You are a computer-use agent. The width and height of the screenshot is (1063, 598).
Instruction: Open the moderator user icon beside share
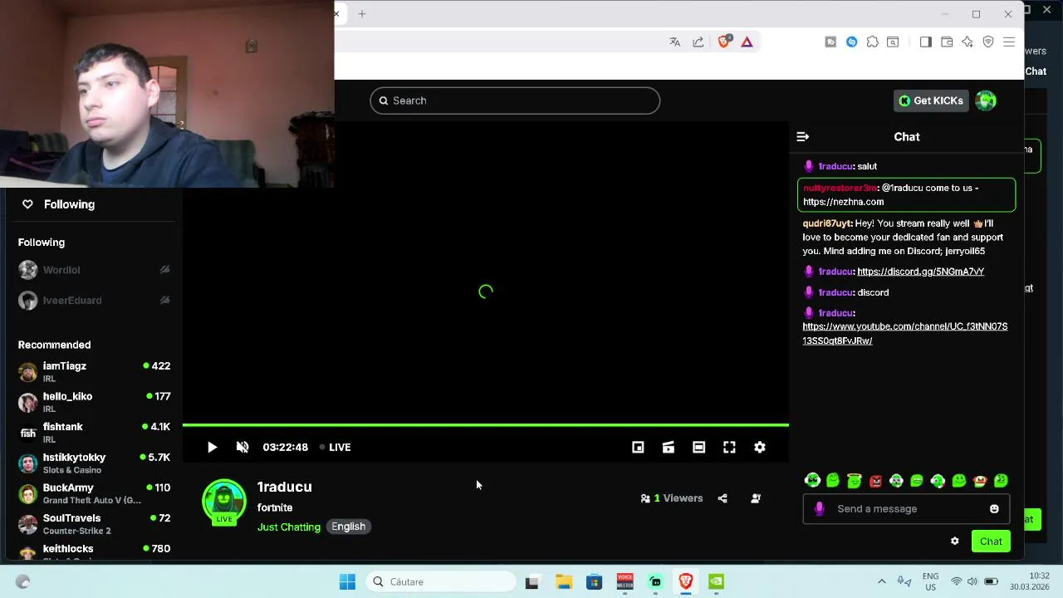pyautogui.click(x=756, y=498)
